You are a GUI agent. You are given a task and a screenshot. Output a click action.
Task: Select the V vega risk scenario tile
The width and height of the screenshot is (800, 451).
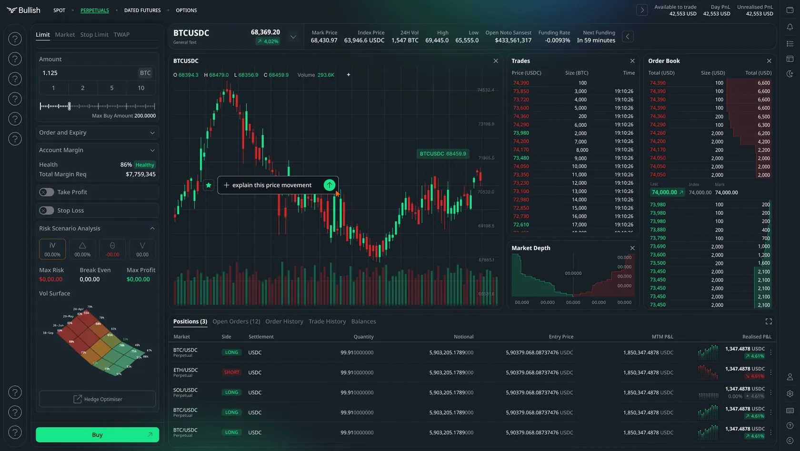tap(142, 249)
